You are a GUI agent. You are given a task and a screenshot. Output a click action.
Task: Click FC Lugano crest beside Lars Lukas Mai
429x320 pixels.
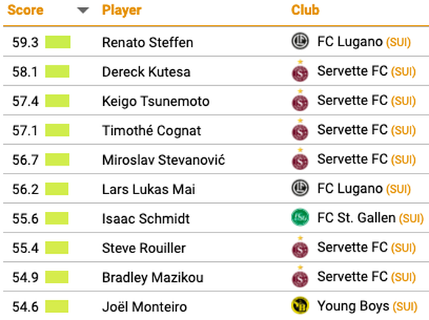point(300,188)
